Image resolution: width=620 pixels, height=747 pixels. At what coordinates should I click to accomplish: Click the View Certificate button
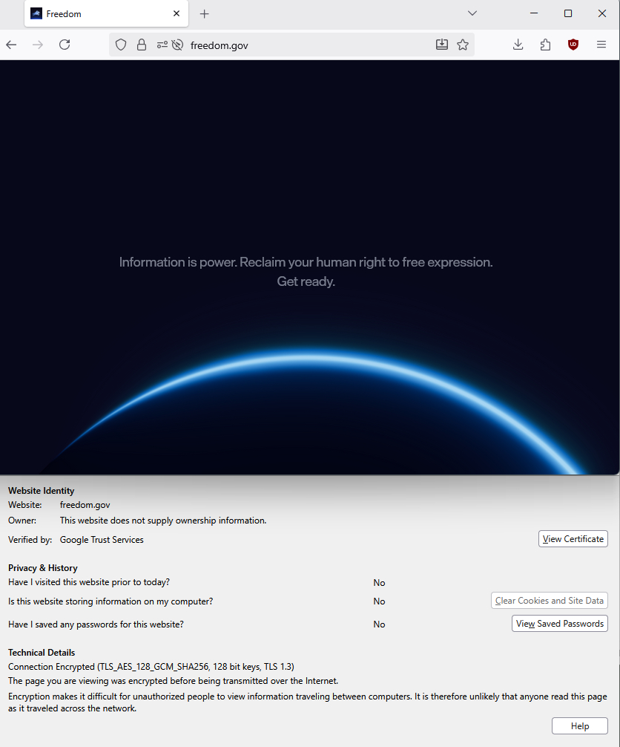click(573, 539)
